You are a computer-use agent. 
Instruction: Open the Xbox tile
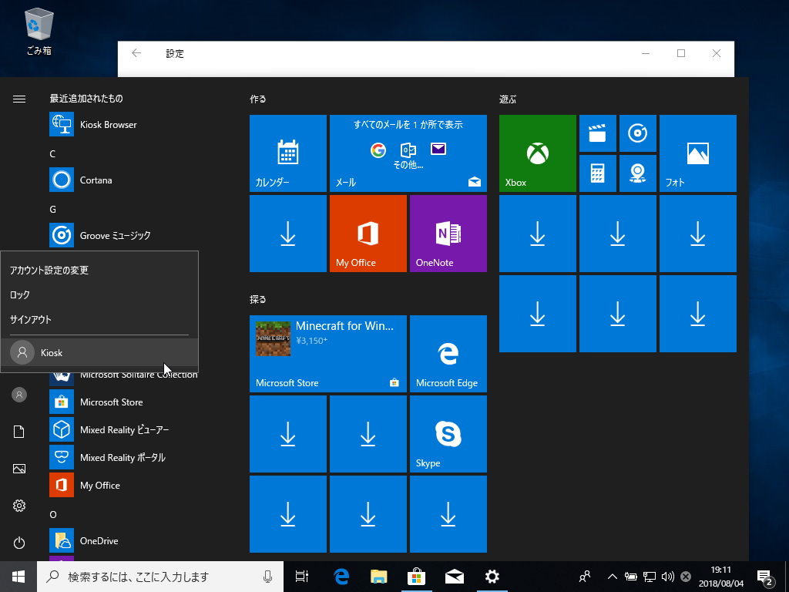point(537,153)
